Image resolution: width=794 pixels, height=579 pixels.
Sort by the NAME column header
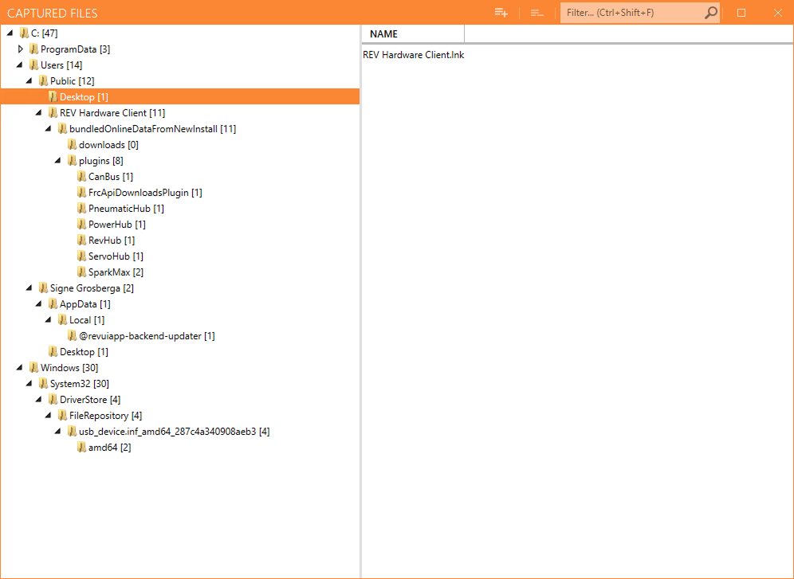pos(384,34)
